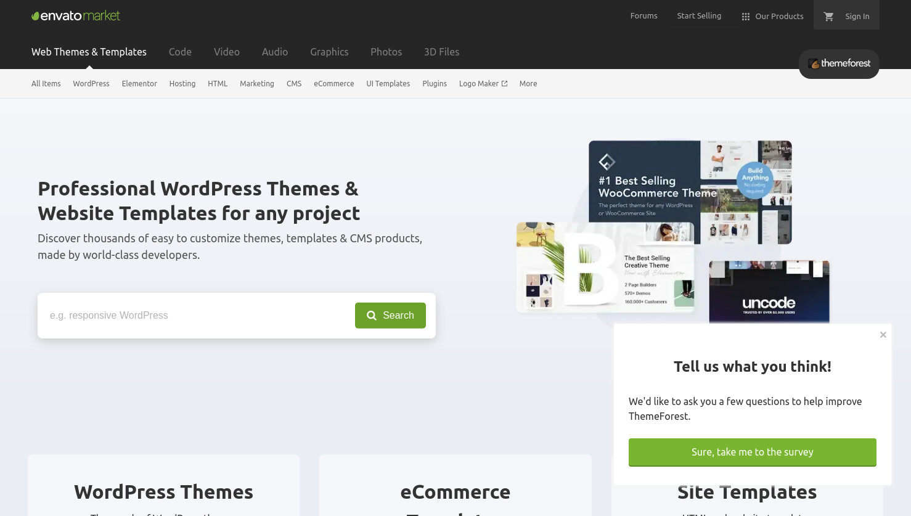Image resolution: width=911 pixels, height=516 pixels.
Task: Open the Marketing submenu item
Action: 257,84
